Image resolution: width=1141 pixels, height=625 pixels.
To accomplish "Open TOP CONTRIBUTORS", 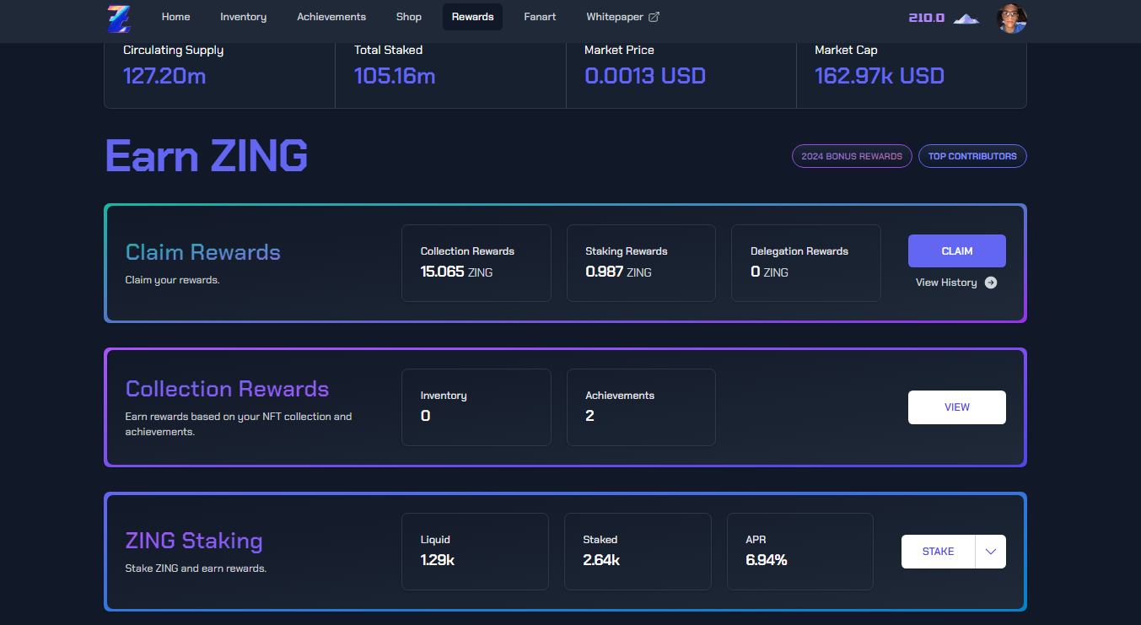I will 972,156.
